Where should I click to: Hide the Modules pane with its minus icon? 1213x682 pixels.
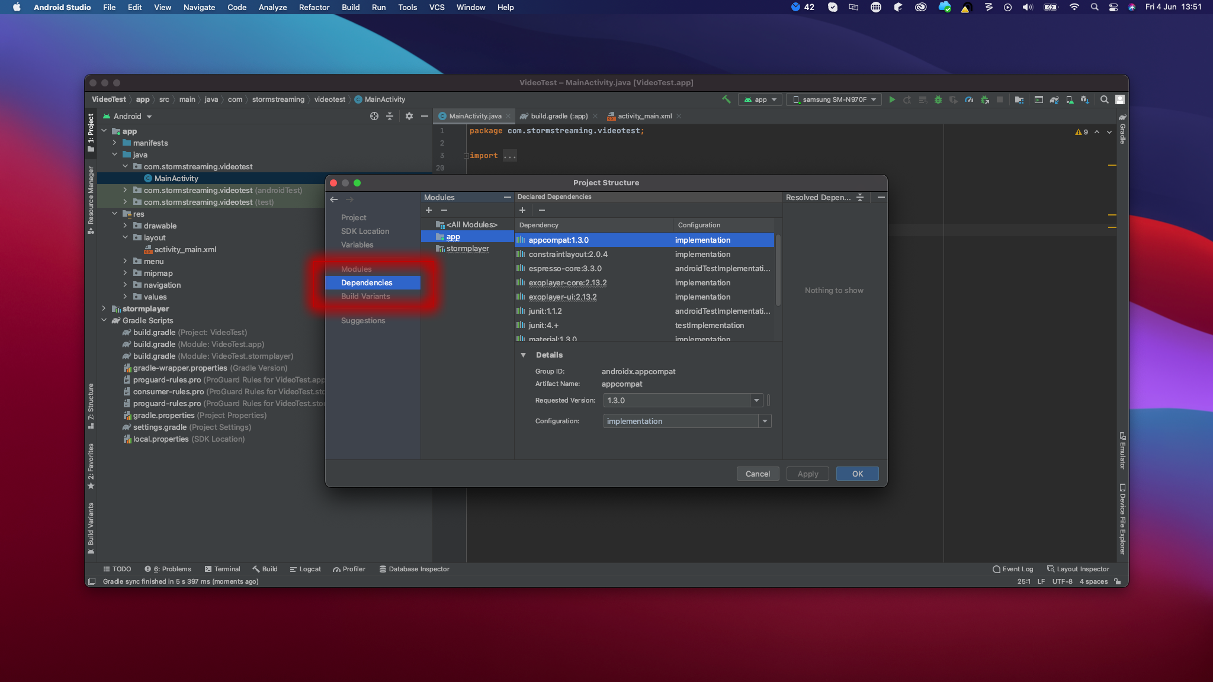pos(508,197)
